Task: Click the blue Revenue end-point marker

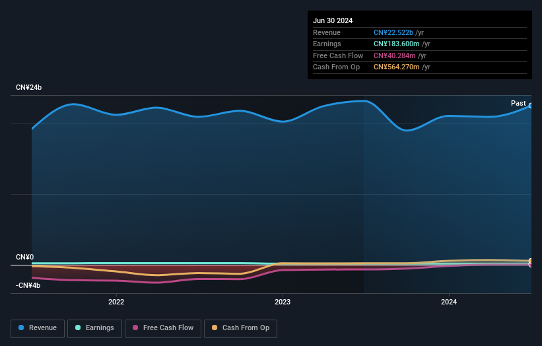Action: pyautogui.click(x=531, y=106)
